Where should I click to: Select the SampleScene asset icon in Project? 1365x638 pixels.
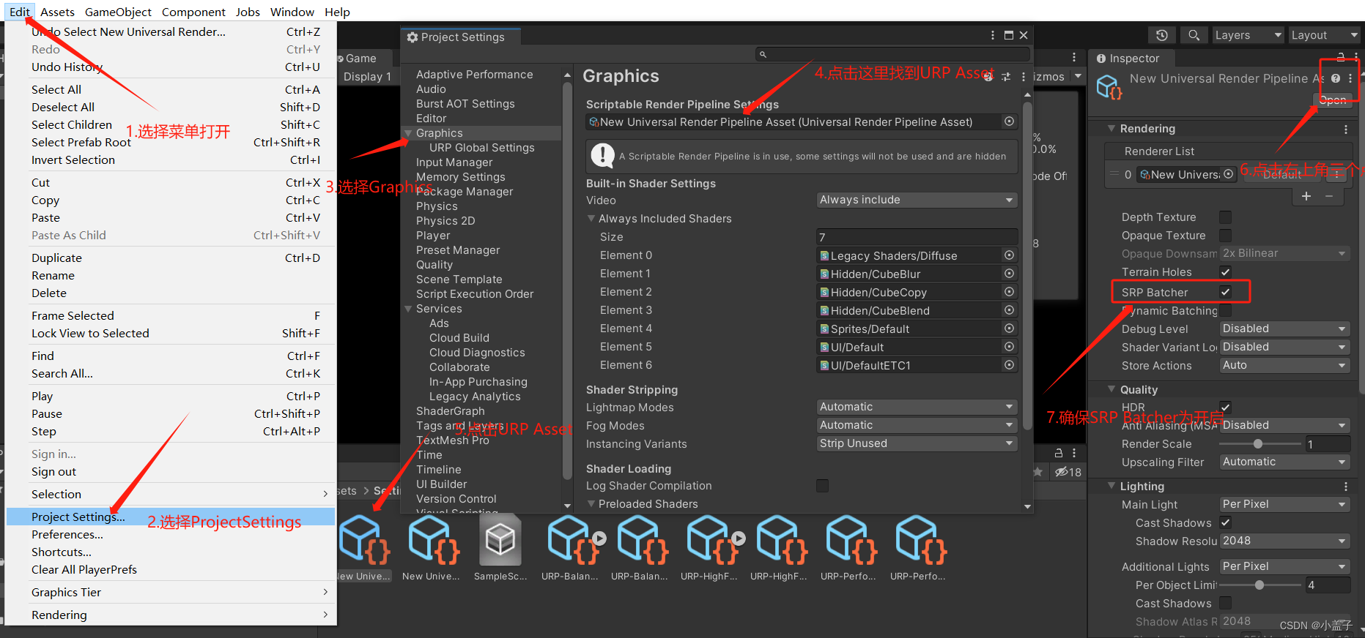[x=500, y=542]
